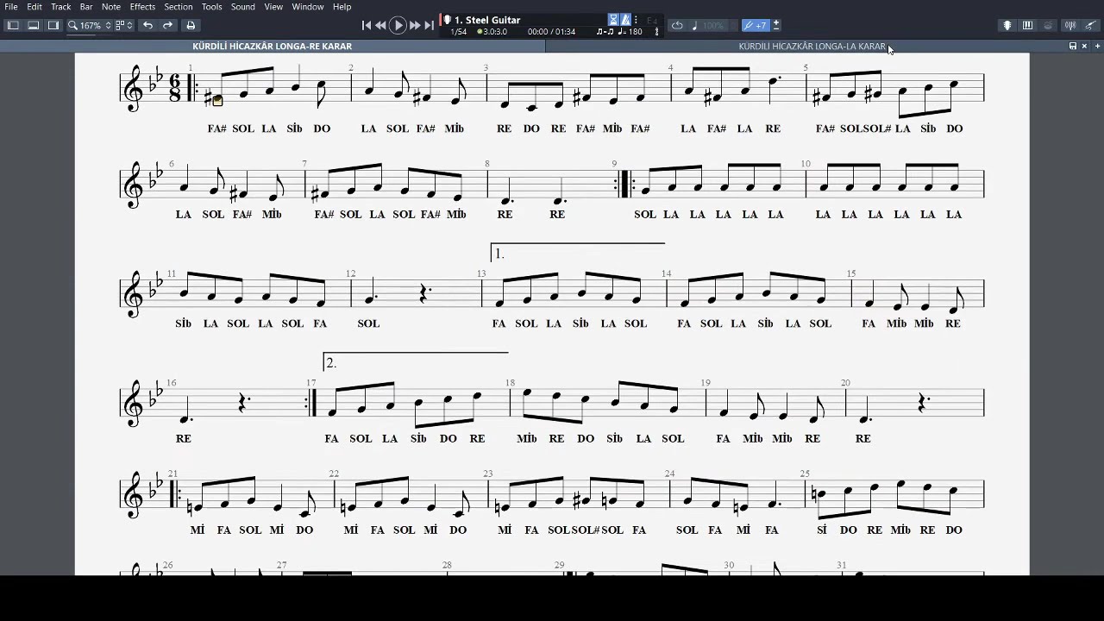Toggle loop playback button
The height and width of the screenshot is (621, 1104).
tap(677, 25)
